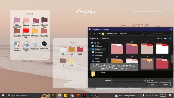Select This PC in navigation pane
Viewport: 174px width, 98px height.
click(95, 43)
